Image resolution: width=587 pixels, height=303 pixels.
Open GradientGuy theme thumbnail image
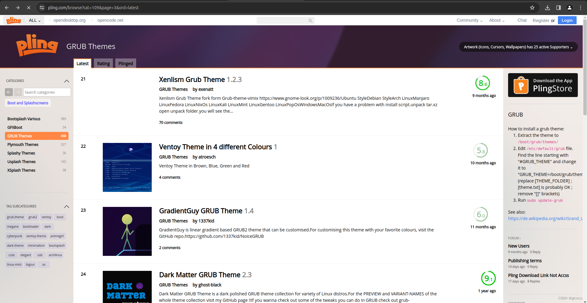click(127, 231)
